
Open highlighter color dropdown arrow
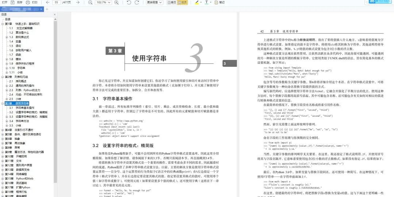tap(201, 2)
